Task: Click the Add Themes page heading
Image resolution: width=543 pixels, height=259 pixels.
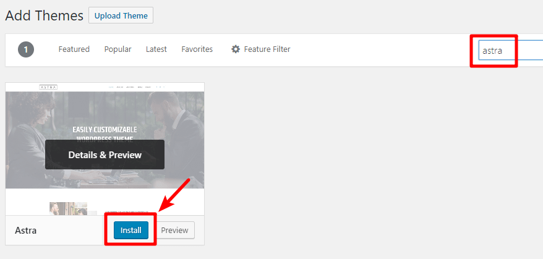Action: pos(45,15)
